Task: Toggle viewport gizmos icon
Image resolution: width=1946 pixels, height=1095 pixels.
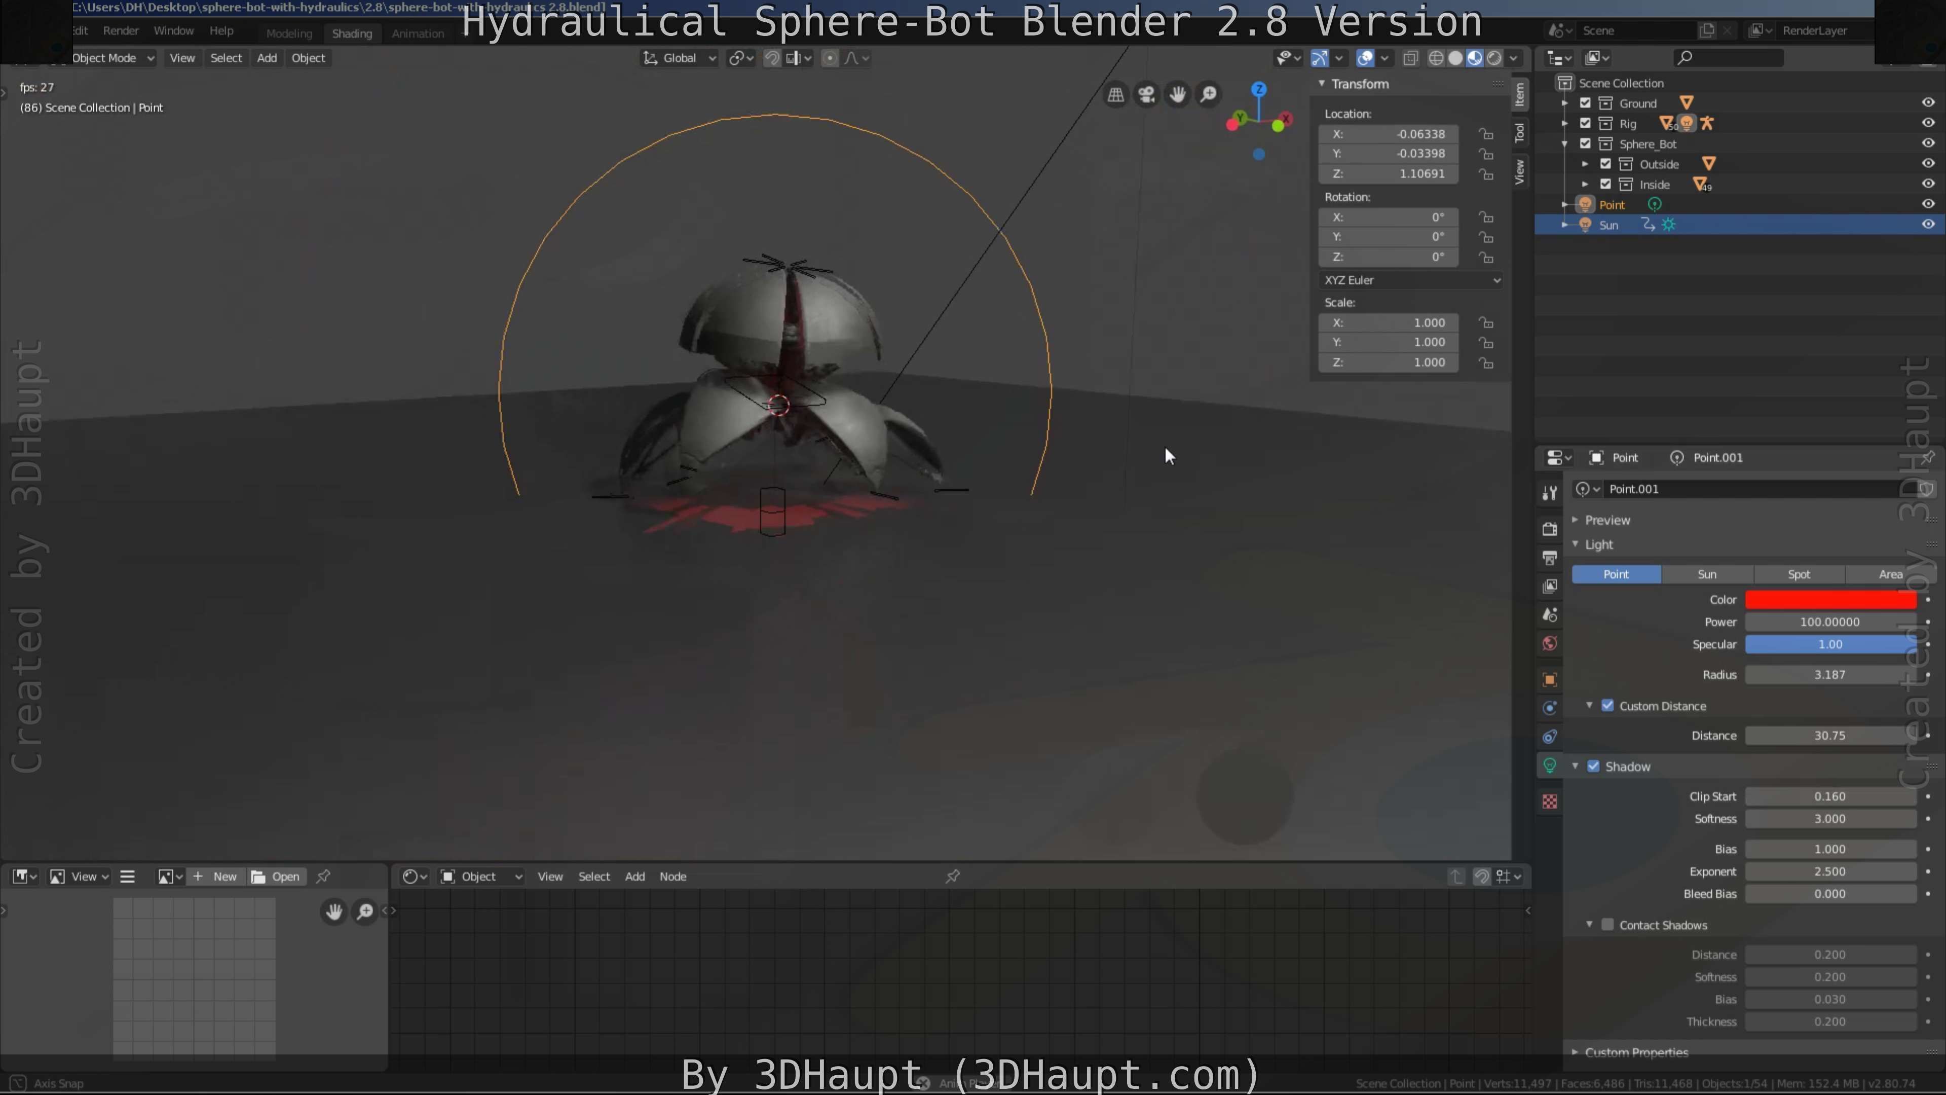Action: click(1320, 58)
